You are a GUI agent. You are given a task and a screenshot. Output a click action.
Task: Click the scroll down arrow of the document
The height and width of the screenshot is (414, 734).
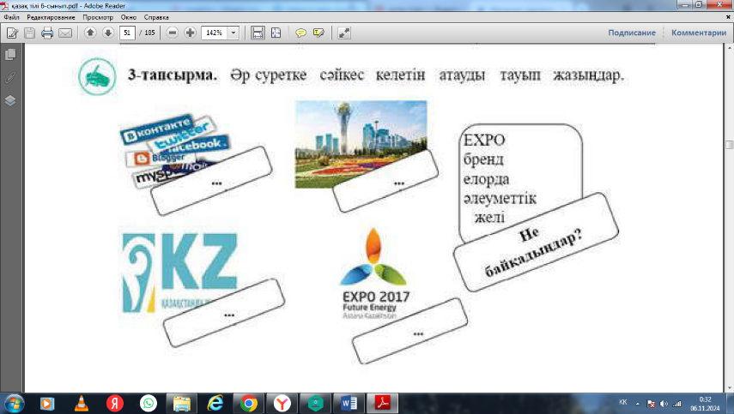[x=730, y=388]
